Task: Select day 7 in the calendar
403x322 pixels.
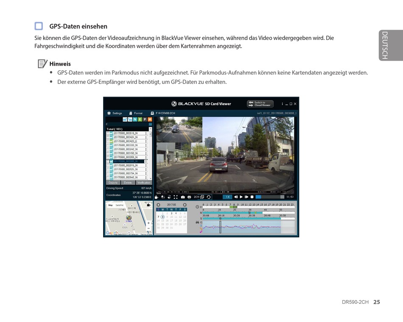Action: click(x=158, y=217)
